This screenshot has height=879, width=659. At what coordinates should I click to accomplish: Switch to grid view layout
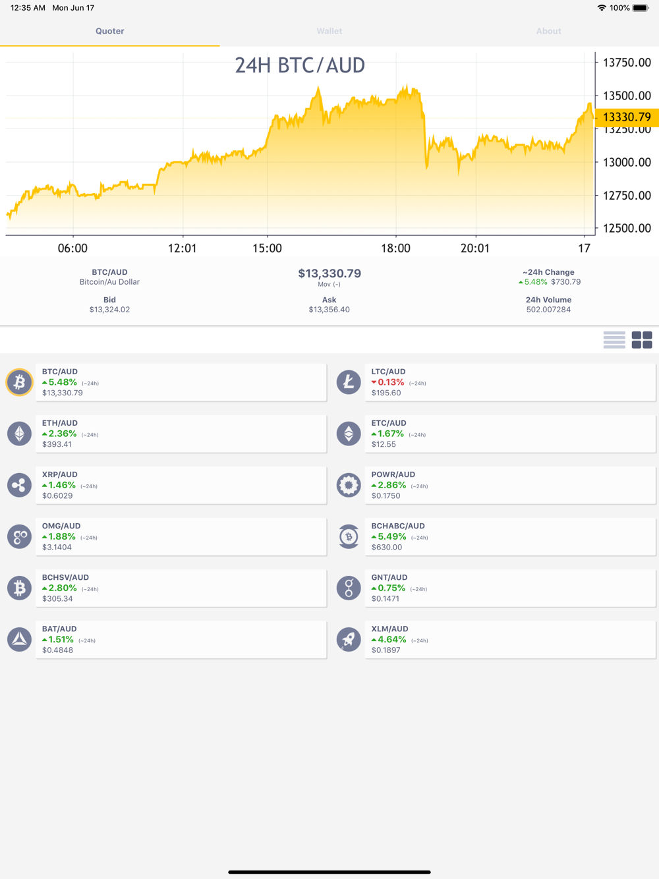(x=641, y=340)
